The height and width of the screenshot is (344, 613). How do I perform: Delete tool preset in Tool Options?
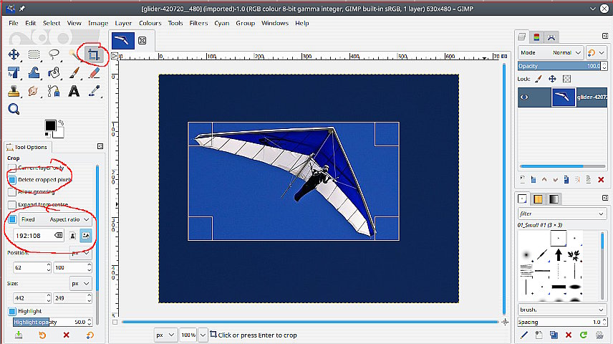66,335
